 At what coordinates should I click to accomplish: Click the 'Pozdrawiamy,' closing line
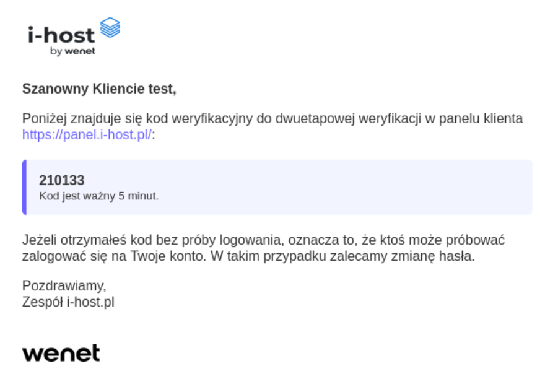[64, 286]
